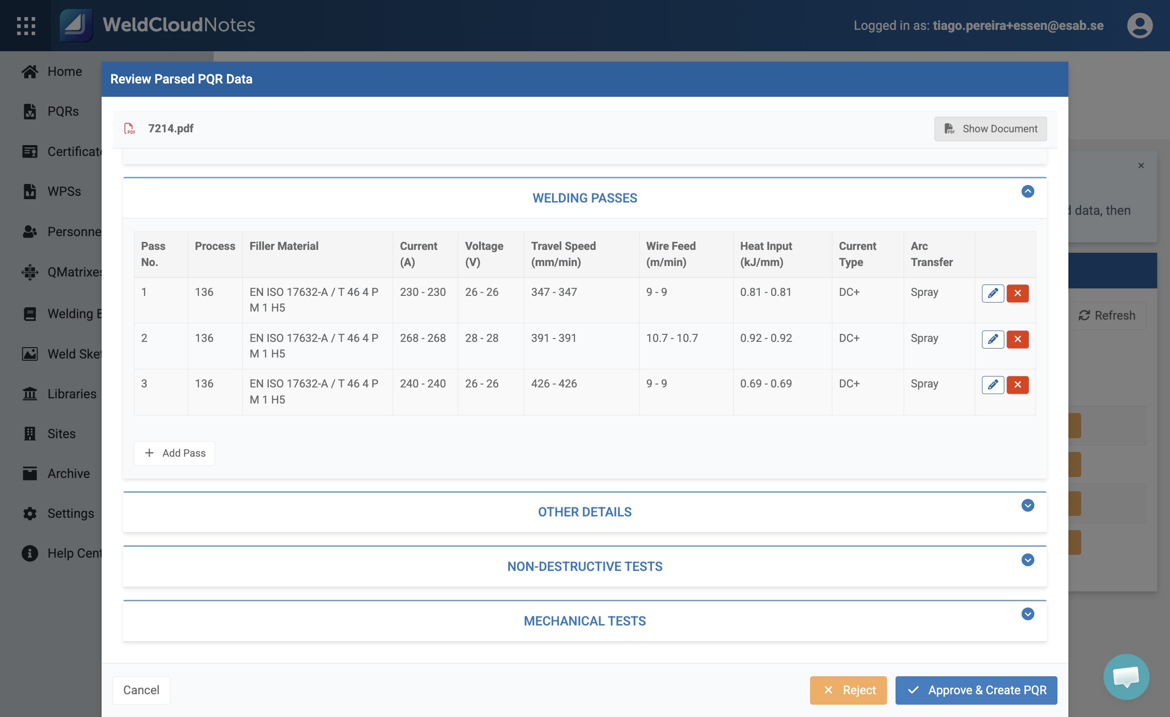Dismiss the background notification panel
This screenshot has height=717, width=1170.
coord(1141,165)
